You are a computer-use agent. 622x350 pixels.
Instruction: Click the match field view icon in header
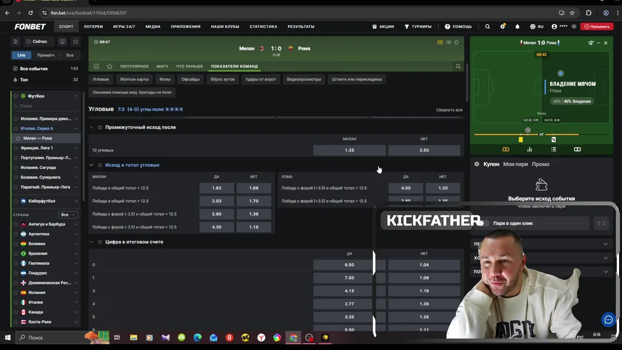[x=440, y=42]
